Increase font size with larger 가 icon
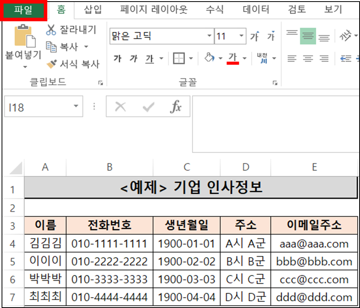 pyautogui.click(x=255, y=36)
